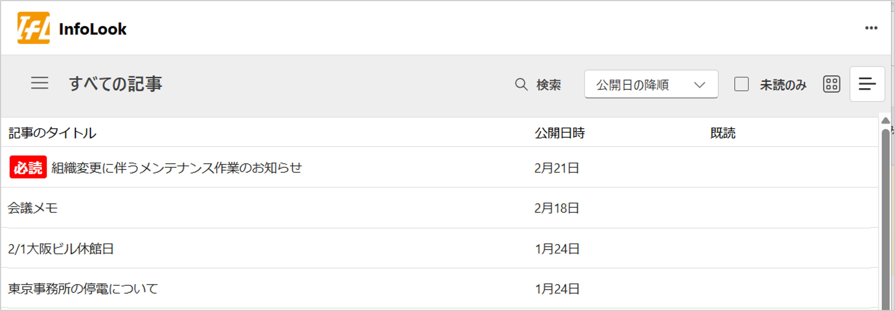The image size is (895, 311).
Task: Open the hamburger menu beside すべての記事
Action: (40, 83)
